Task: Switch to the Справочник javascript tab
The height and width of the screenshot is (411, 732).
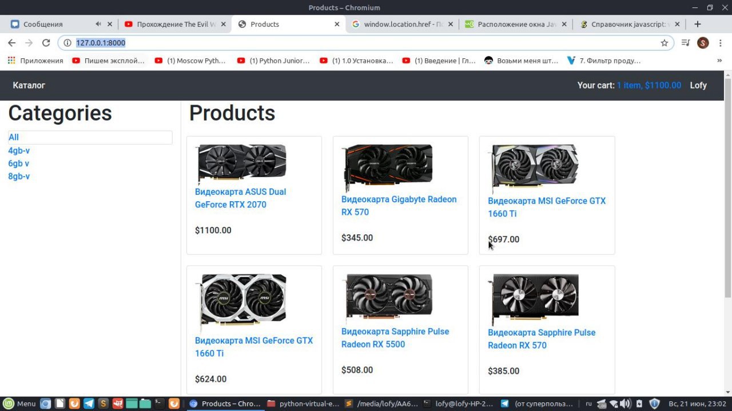Action: click(631, 24)
